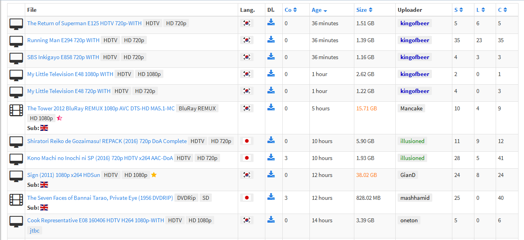Open uploader illusioned's profile on Shiratori row

412,141
